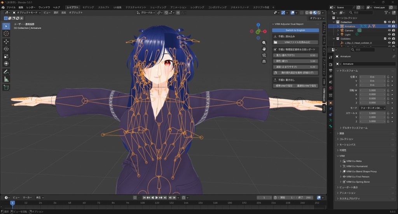Hide Light in viewport via eye icon
This screenshot has height=214, width=398.
pos(389,34)
